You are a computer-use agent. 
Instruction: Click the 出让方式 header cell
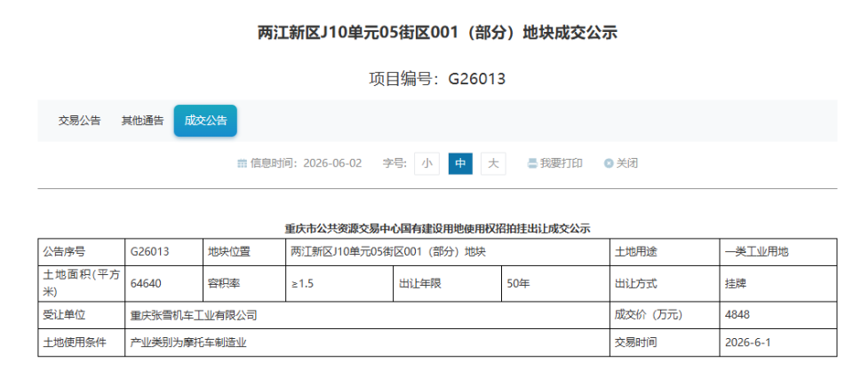(x=665, y=284)
